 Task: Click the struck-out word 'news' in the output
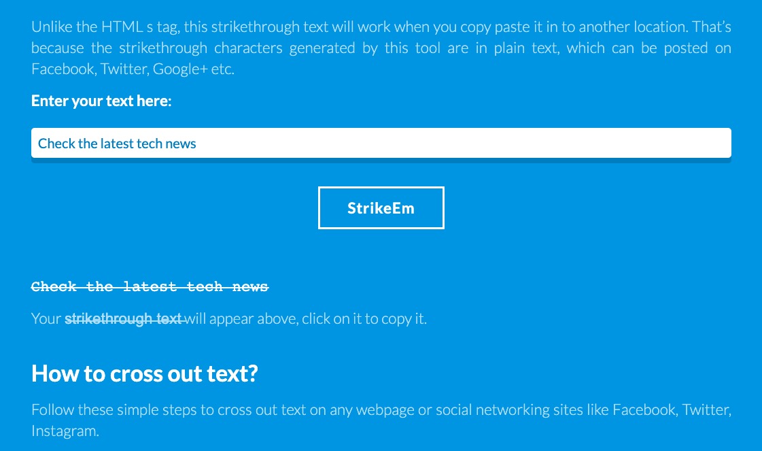click(x=250, y=287)
